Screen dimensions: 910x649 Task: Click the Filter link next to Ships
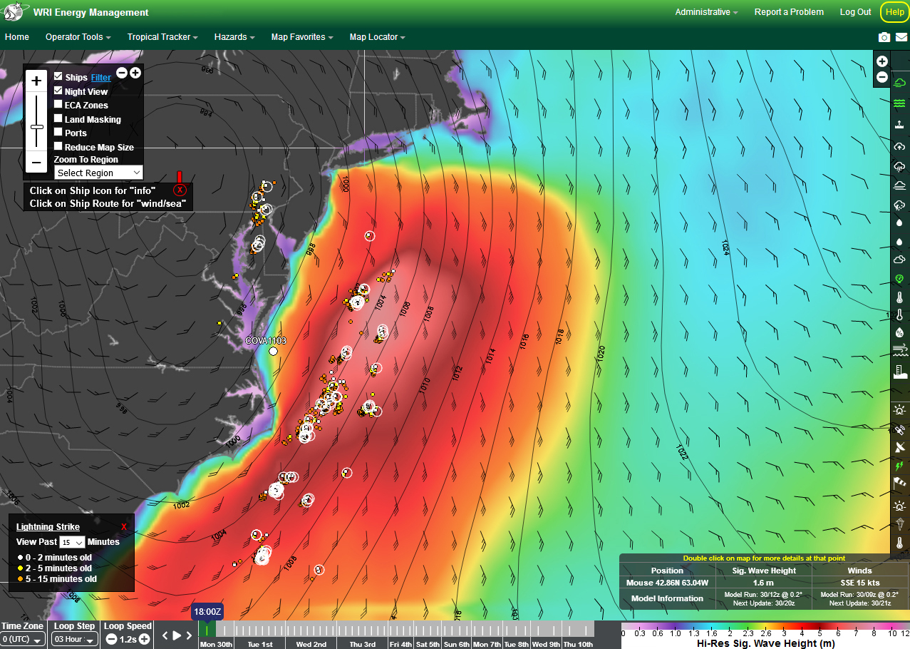pyautogui.click(x=100, y=77)
